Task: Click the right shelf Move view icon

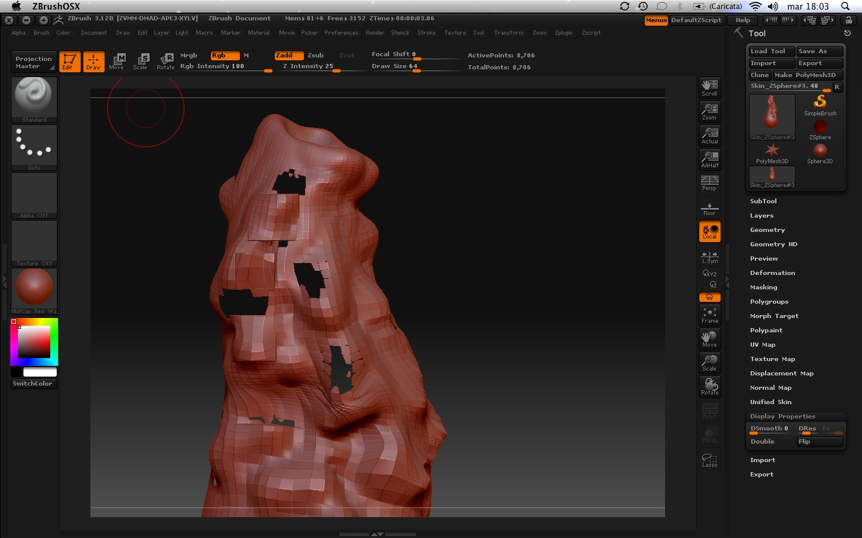Action: [709, 339]
